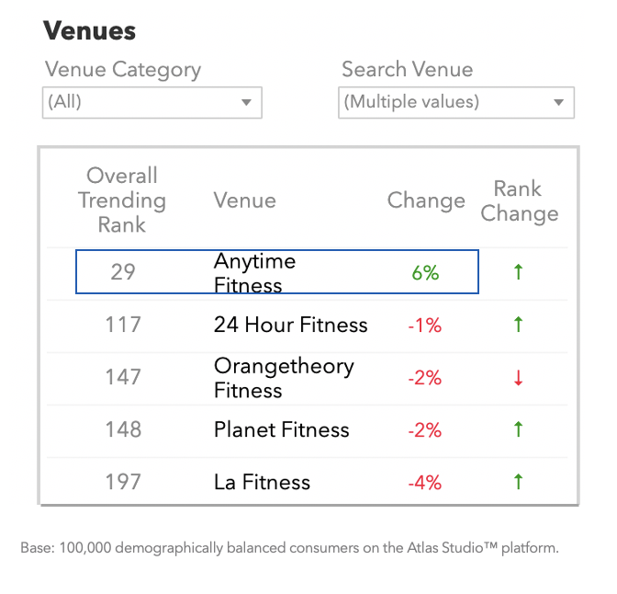Click the red down arrow for Orangetheory Fitness

point(518,377)
